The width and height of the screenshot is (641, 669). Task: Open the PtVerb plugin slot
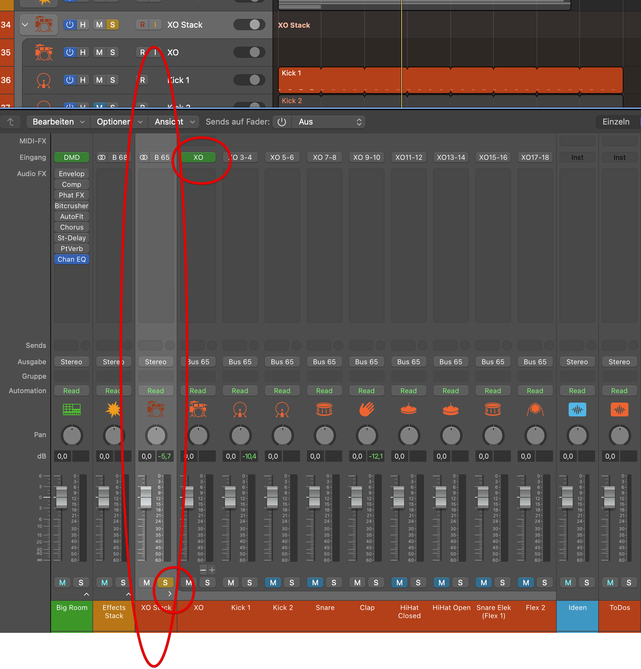tap(72, 249)
